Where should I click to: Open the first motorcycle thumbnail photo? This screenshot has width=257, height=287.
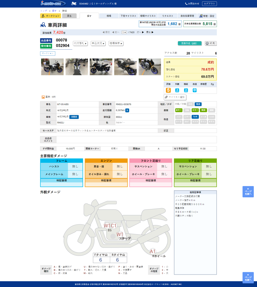click(x=52, y=67)
